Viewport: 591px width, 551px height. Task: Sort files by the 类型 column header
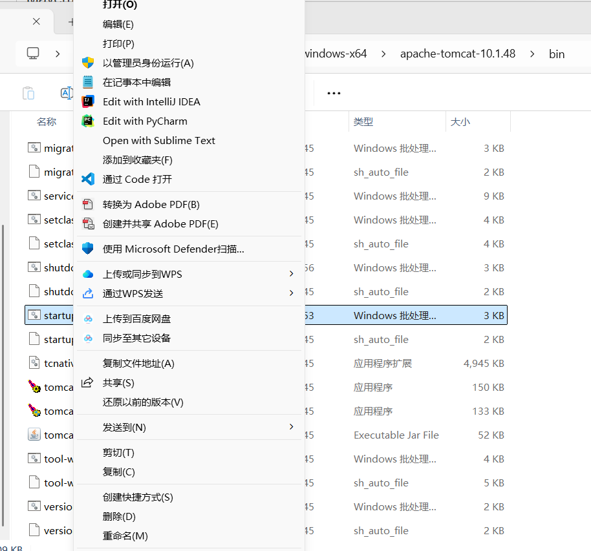[363, 121]
